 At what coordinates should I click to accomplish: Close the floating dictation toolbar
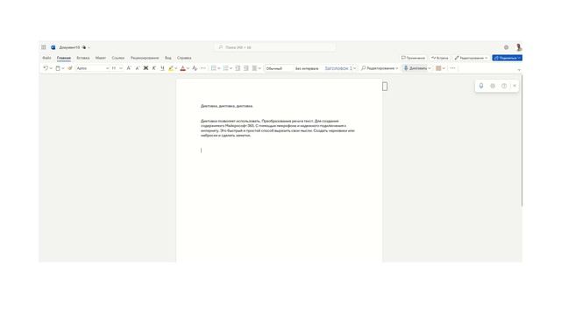tap(515, 86)
